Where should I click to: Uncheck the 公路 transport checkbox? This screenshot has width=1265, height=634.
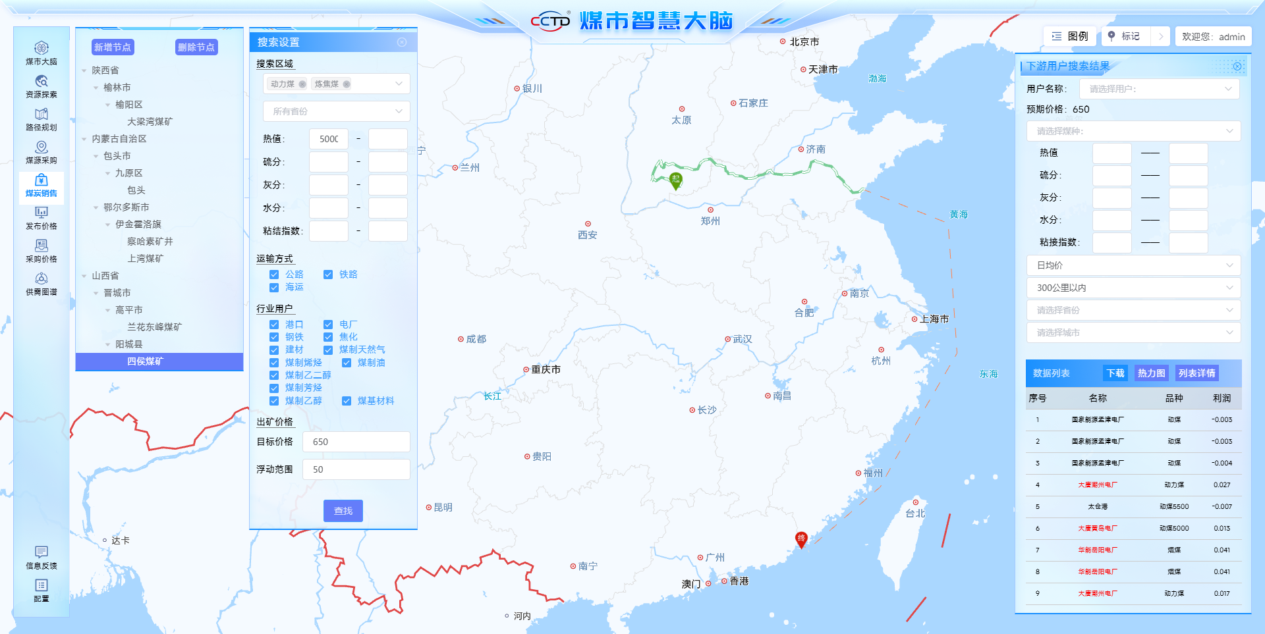tap(274, 275)
